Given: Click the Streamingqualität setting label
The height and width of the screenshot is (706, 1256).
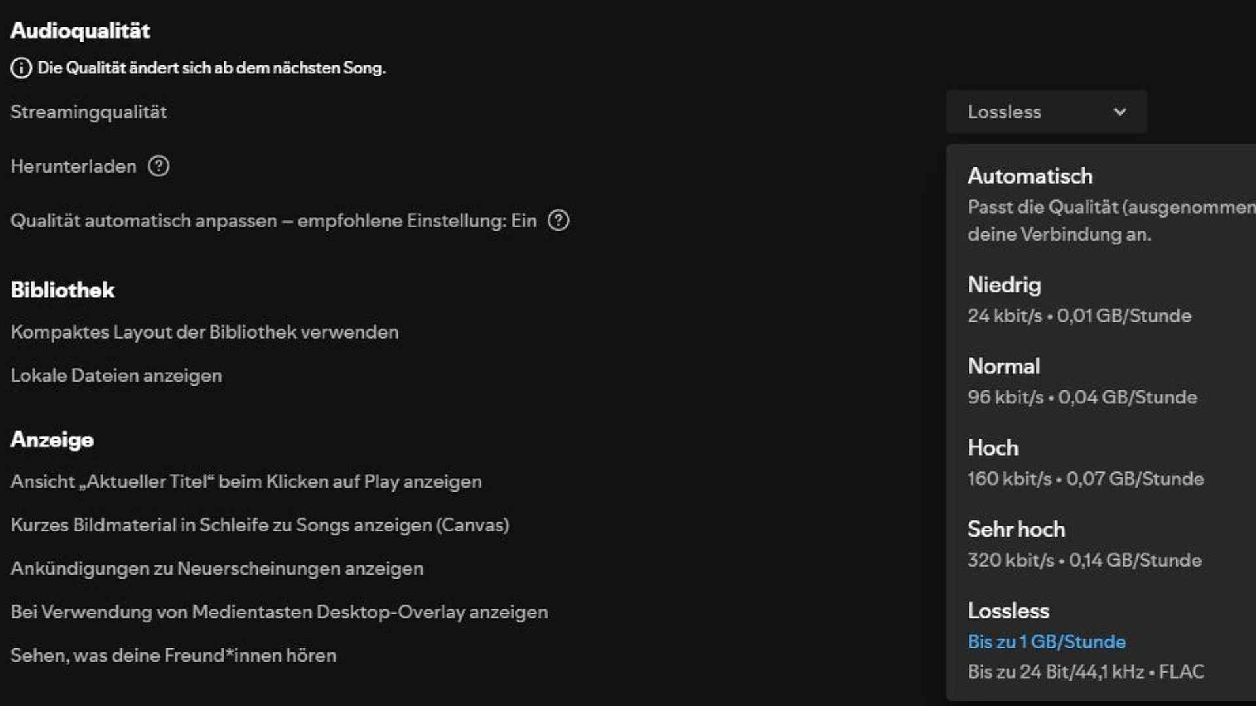Looking at the screenshot, I should pos(88,112).
